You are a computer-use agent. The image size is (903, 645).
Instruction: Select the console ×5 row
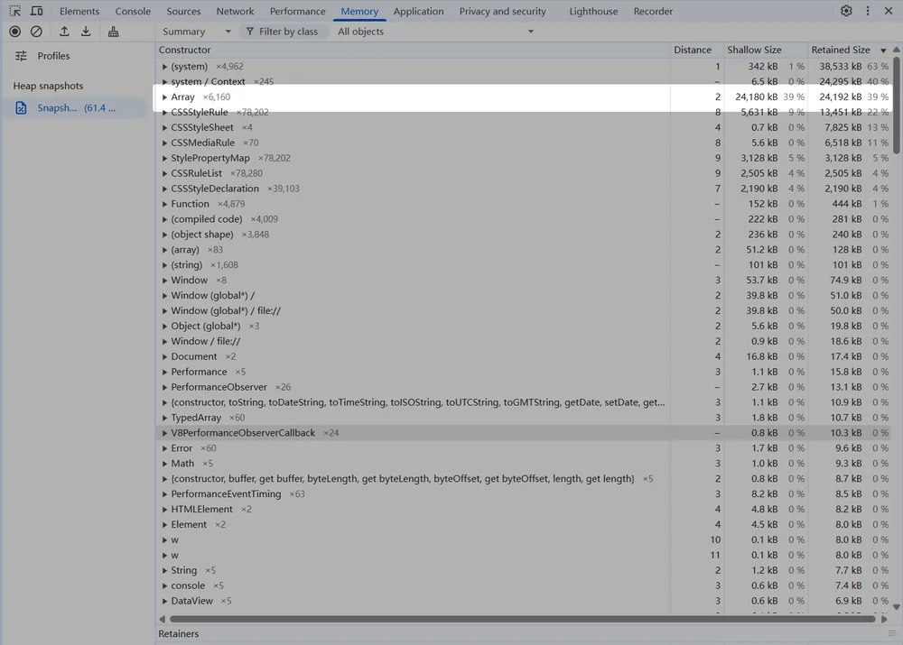[524, 585]
